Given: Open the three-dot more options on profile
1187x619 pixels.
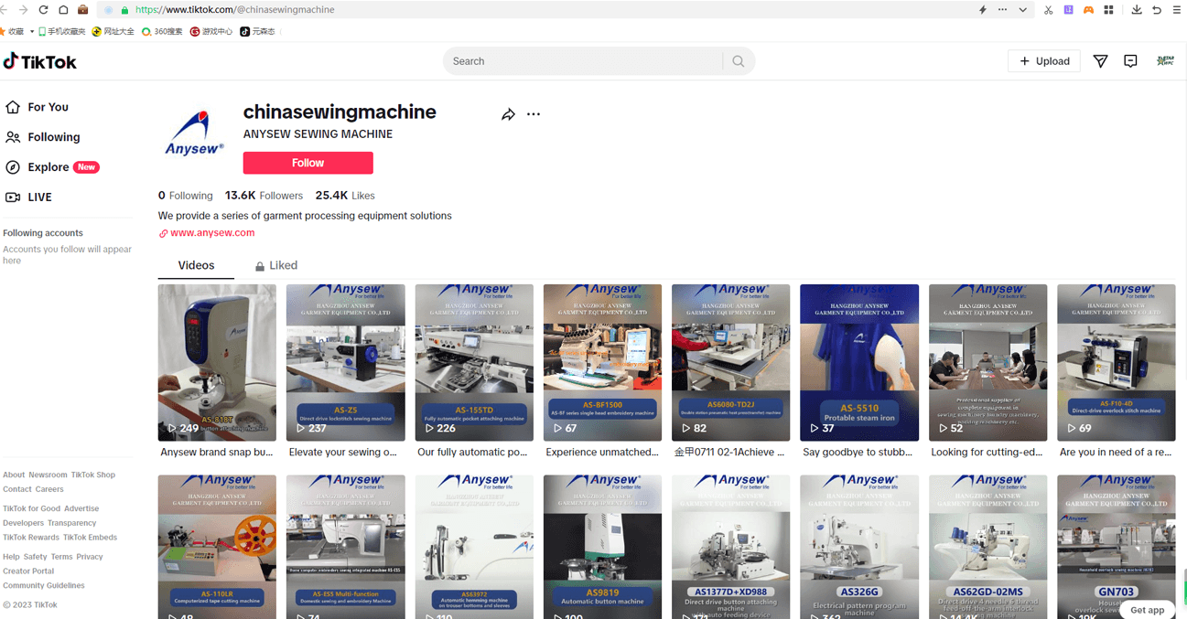Looking at the screenshot, I should pyautogui.click(x=534, y=114).
